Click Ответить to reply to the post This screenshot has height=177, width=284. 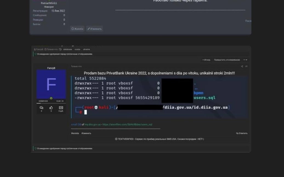(x=242, y=133)
